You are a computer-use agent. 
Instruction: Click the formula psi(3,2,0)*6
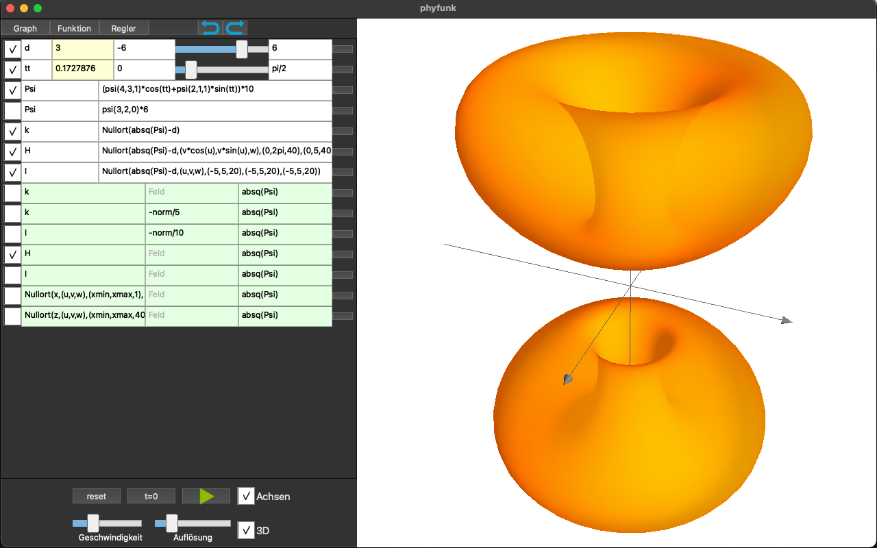(x=215, y=111)
